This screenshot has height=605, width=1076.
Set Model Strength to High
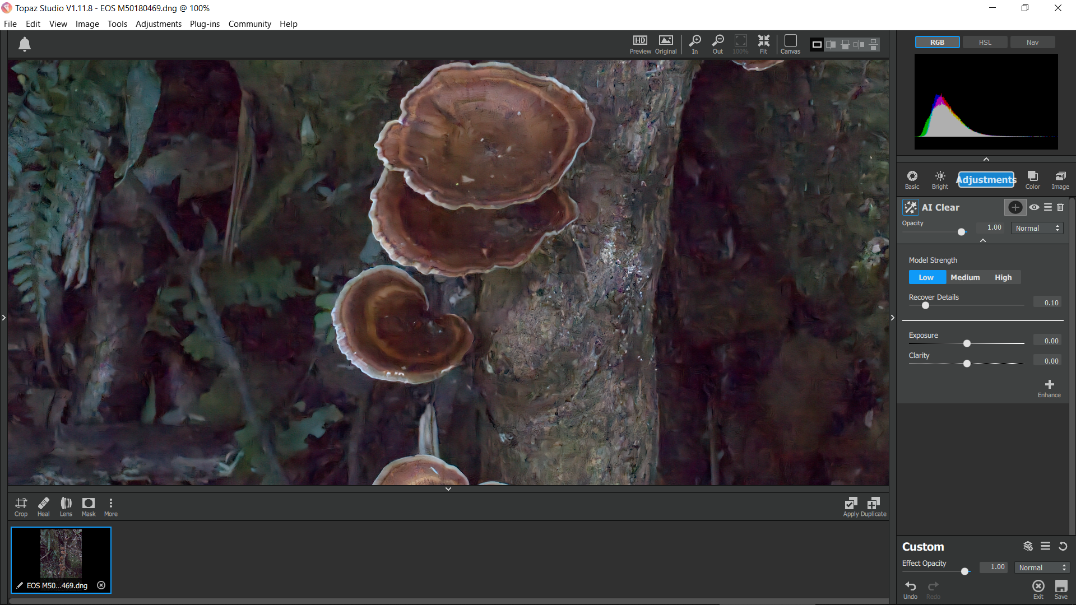[x=1003, y=277]
